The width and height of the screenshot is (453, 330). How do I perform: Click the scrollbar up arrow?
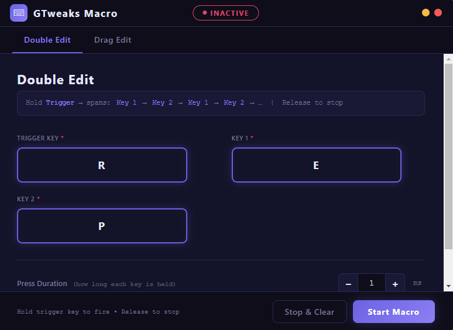click(x=448, y=59)
